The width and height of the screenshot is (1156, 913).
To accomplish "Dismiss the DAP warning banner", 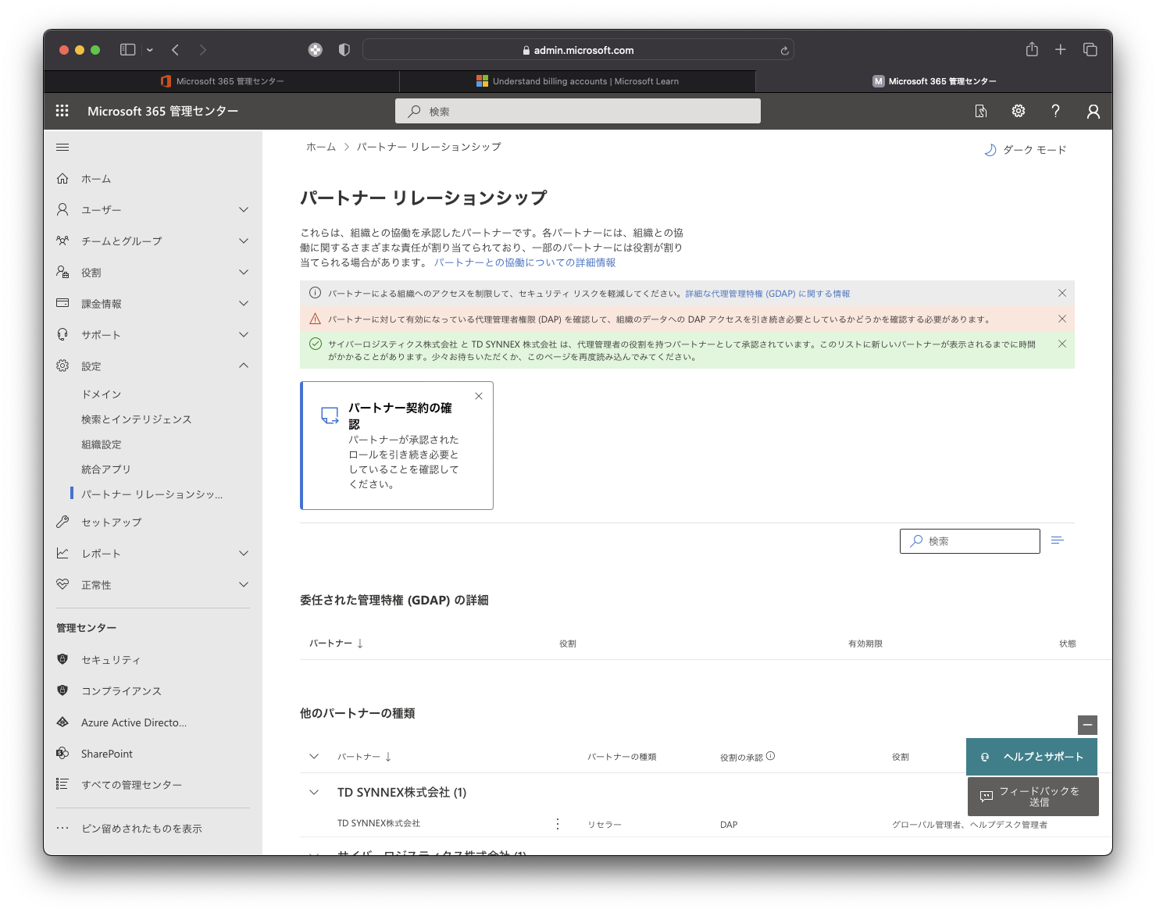I will (1062, 319).
